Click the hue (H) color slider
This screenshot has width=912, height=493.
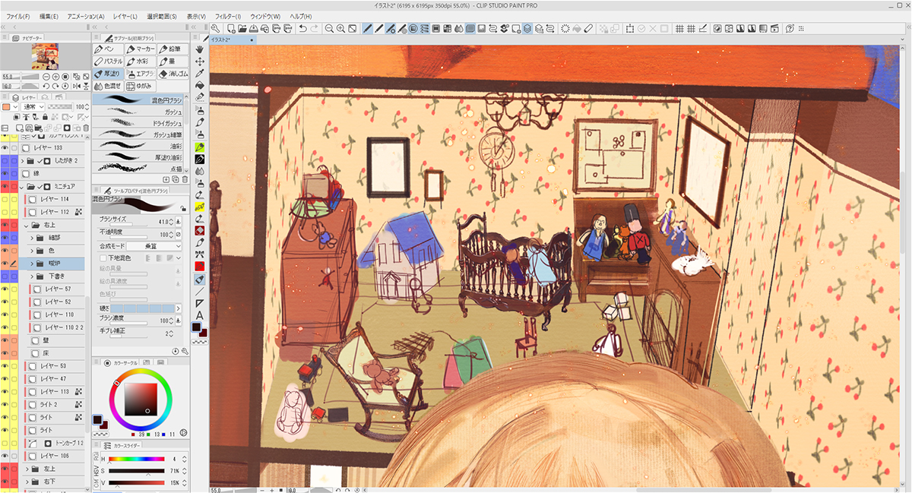137,459
